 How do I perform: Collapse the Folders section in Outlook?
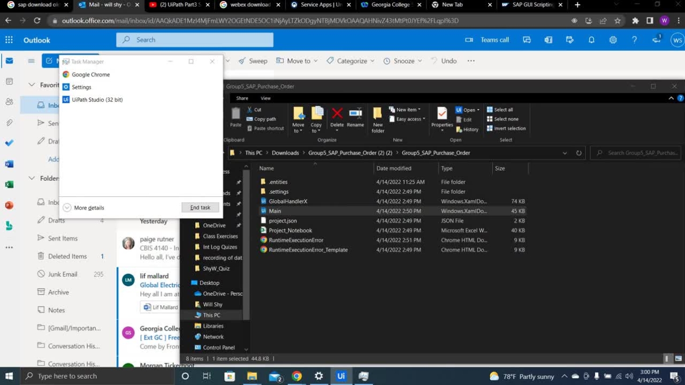tap(32, 178)
